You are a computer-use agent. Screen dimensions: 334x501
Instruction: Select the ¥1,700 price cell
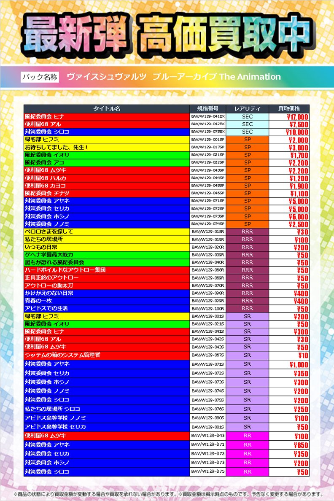tap(289, 155)
